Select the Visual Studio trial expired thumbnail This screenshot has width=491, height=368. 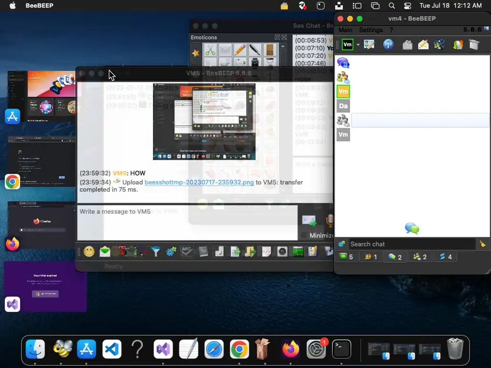pos(46,287)
